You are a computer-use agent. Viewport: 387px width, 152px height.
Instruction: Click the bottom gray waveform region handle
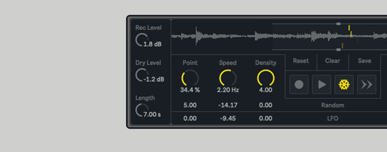pos(338,50)
